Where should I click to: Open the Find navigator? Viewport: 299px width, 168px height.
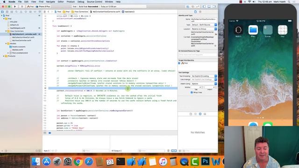[x=16, y=12]
